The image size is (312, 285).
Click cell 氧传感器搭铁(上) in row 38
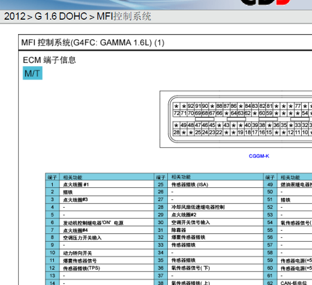tap(216, 283)
